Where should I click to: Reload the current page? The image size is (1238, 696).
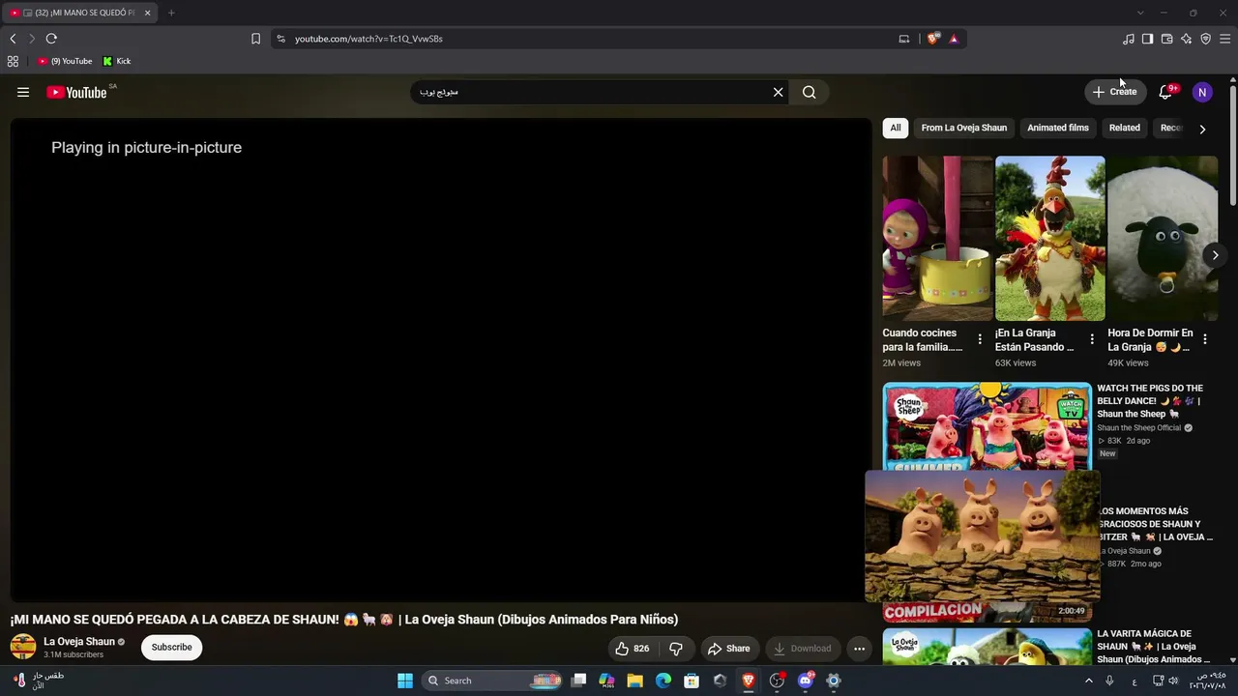point(51,39)
